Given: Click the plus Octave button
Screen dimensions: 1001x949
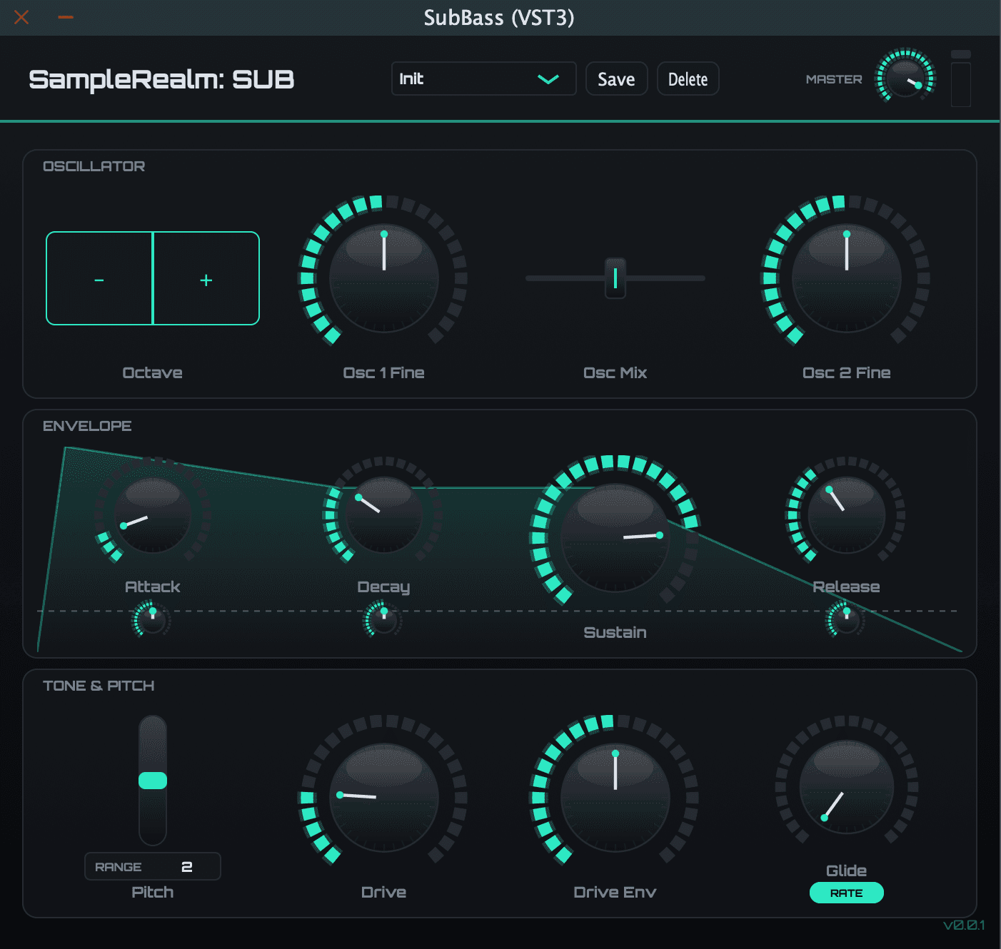Looking at the screenshot, I should [206, 278].
